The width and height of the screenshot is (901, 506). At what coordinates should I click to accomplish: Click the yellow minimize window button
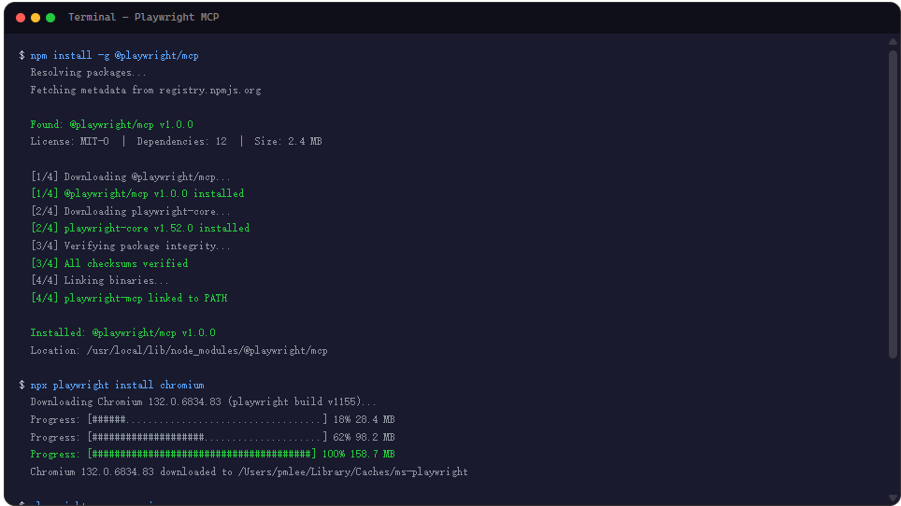(36, 18)
